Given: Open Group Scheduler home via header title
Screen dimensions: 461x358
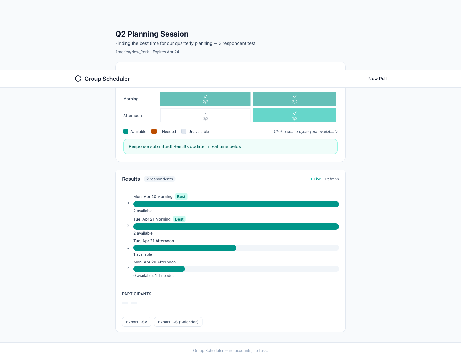Looking at the screenshot, I should [x=107, y=79].
